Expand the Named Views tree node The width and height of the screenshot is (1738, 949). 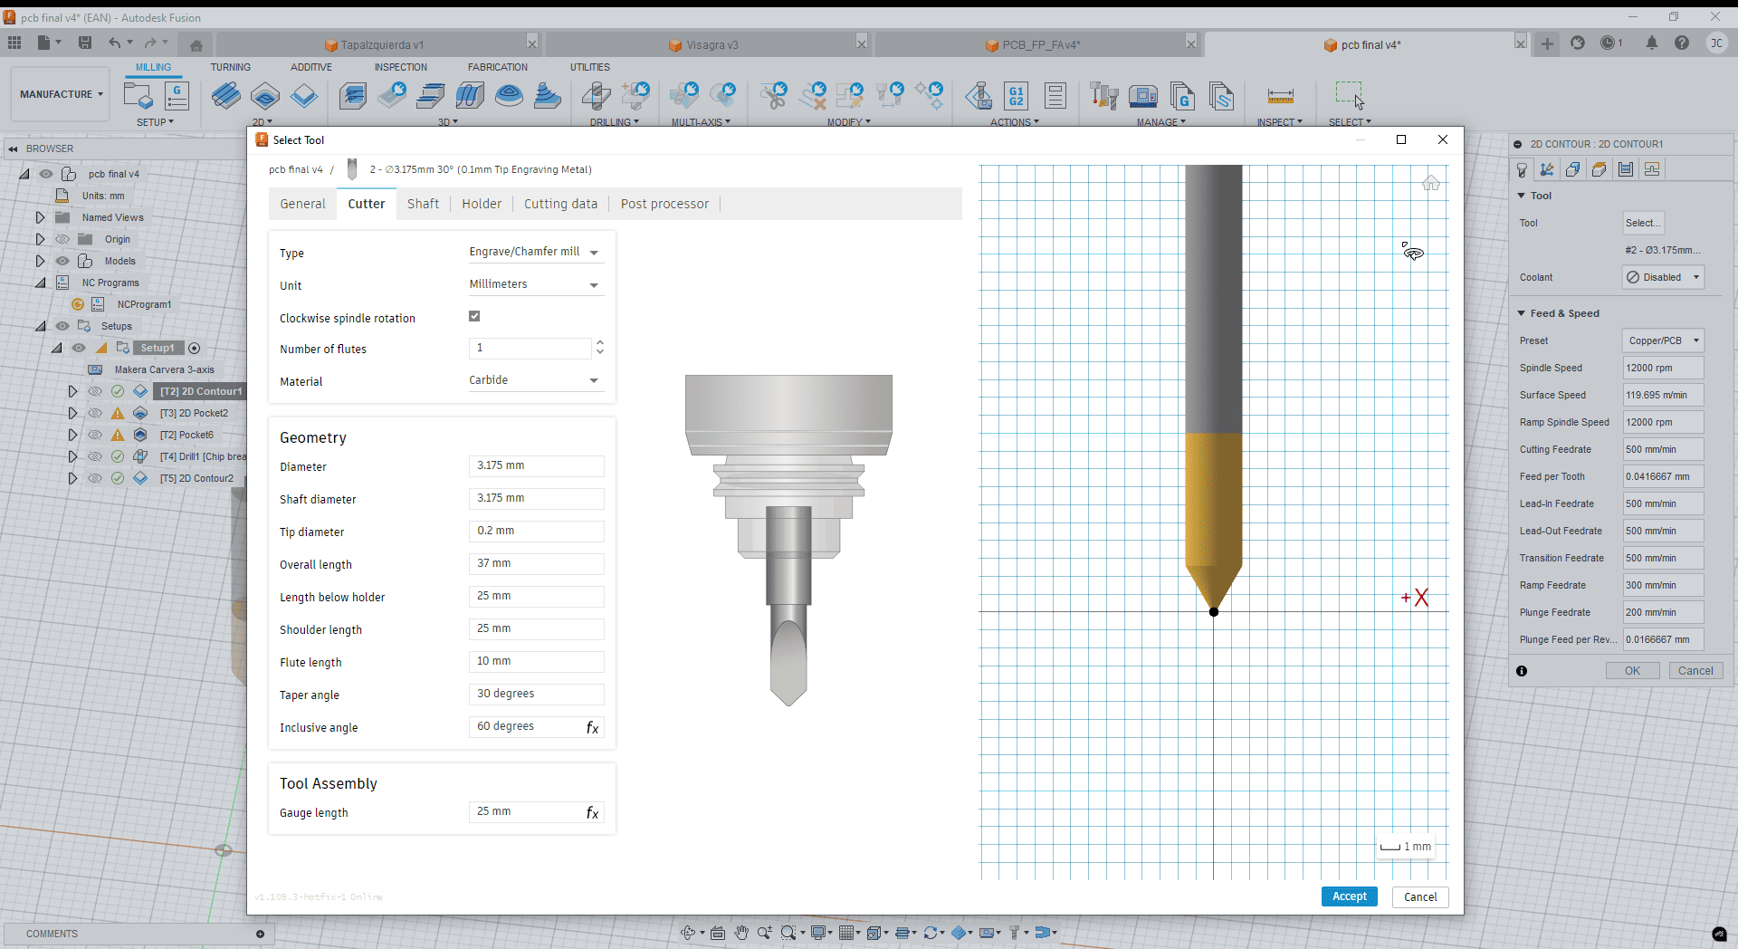coord(40,217)
